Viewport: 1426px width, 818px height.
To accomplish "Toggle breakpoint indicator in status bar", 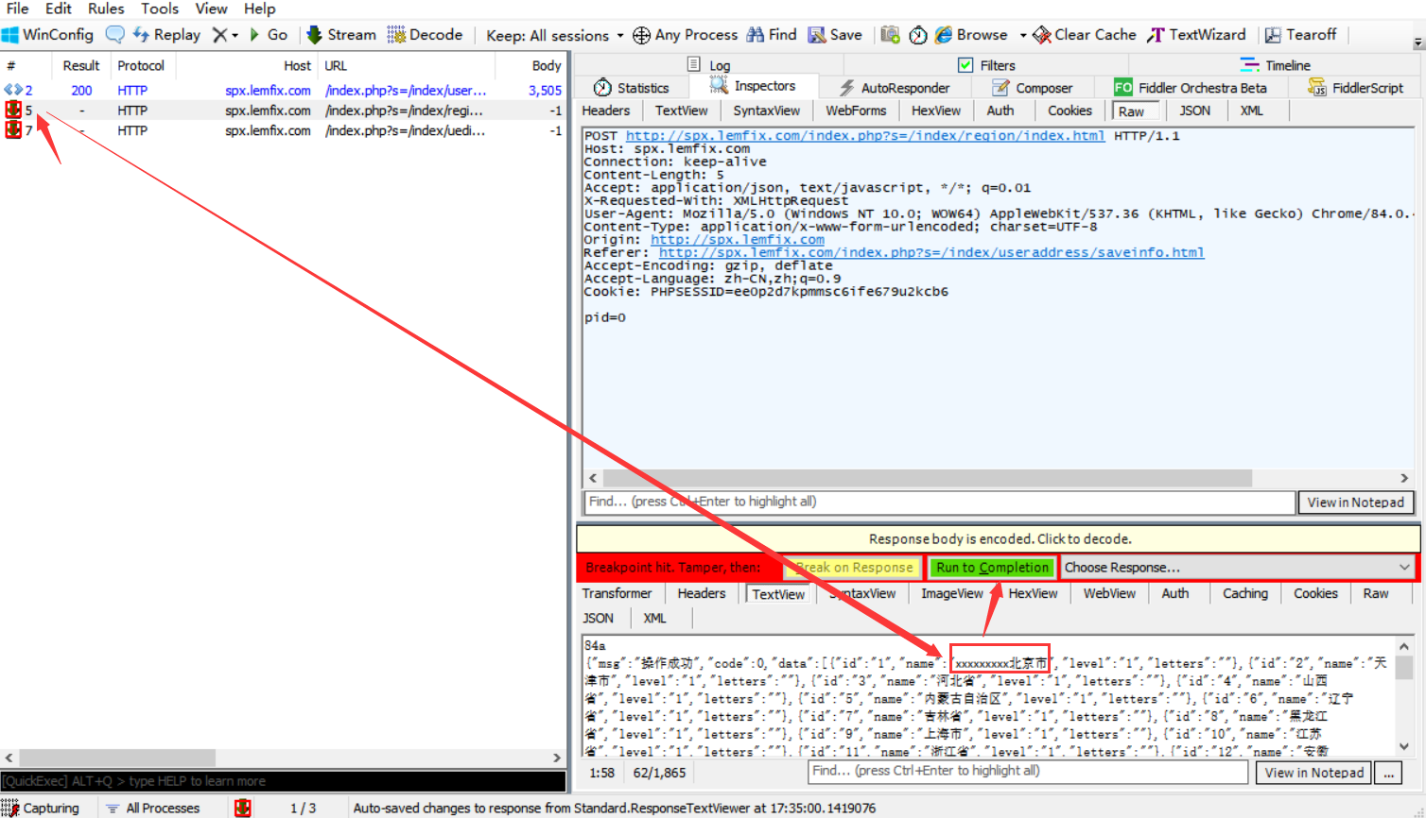I will [243, 808].
